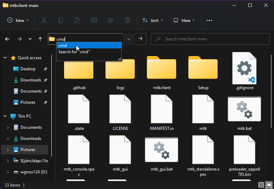Go forward with the right arrow
Viewport: 274px width, 189px height.
(19, 39)
